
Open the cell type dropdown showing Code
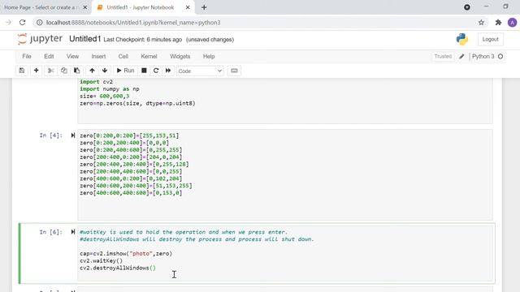point(200,71)
